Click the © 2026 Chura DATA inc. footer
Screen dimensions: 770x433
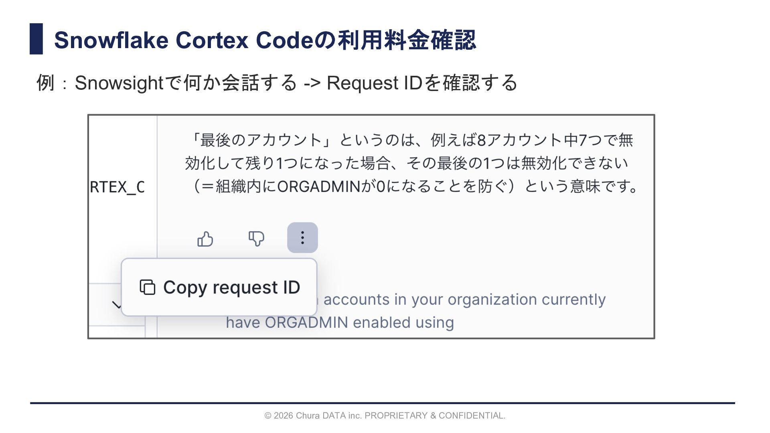[x=313, y=416]
